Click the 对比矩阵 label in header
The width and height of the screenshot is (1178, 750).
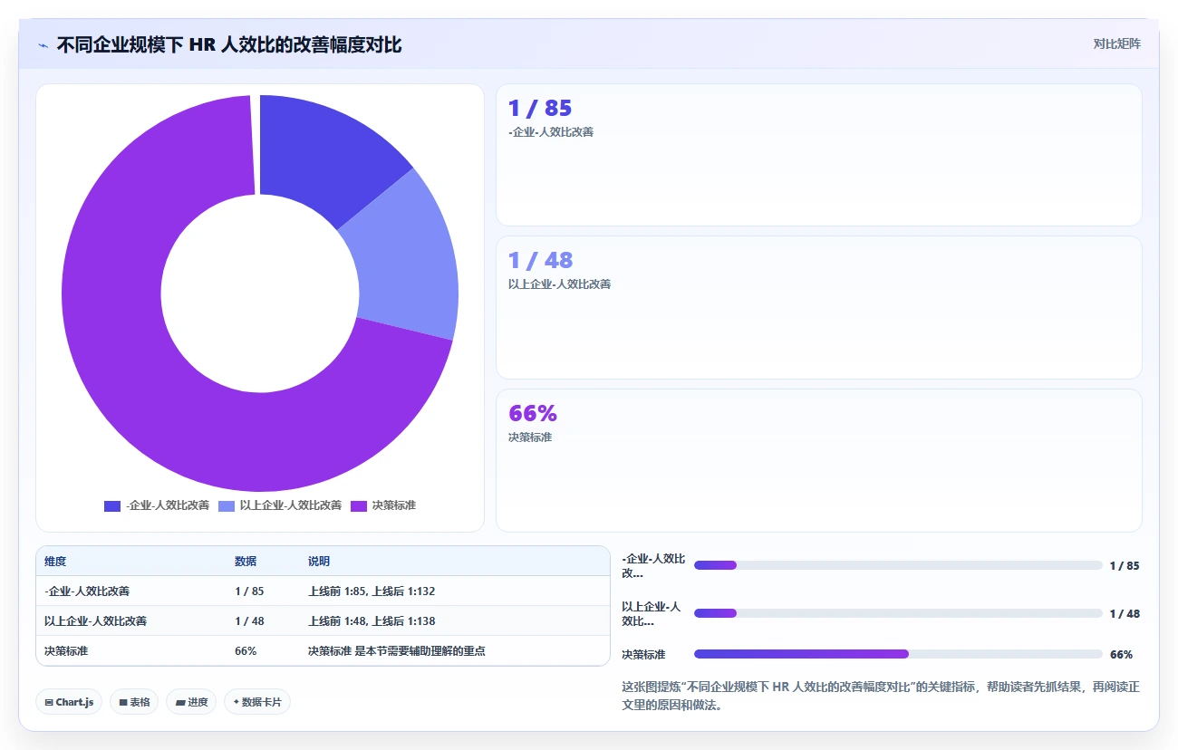1116,43
